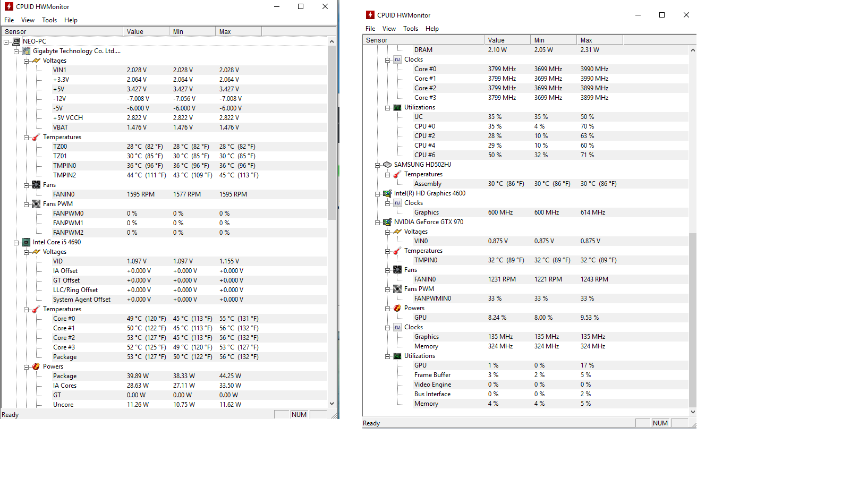Screen dimensions: 850x478
Task: Click the Voltages icon above VIN0 0.875 V
Action: (x=397, y=232)
